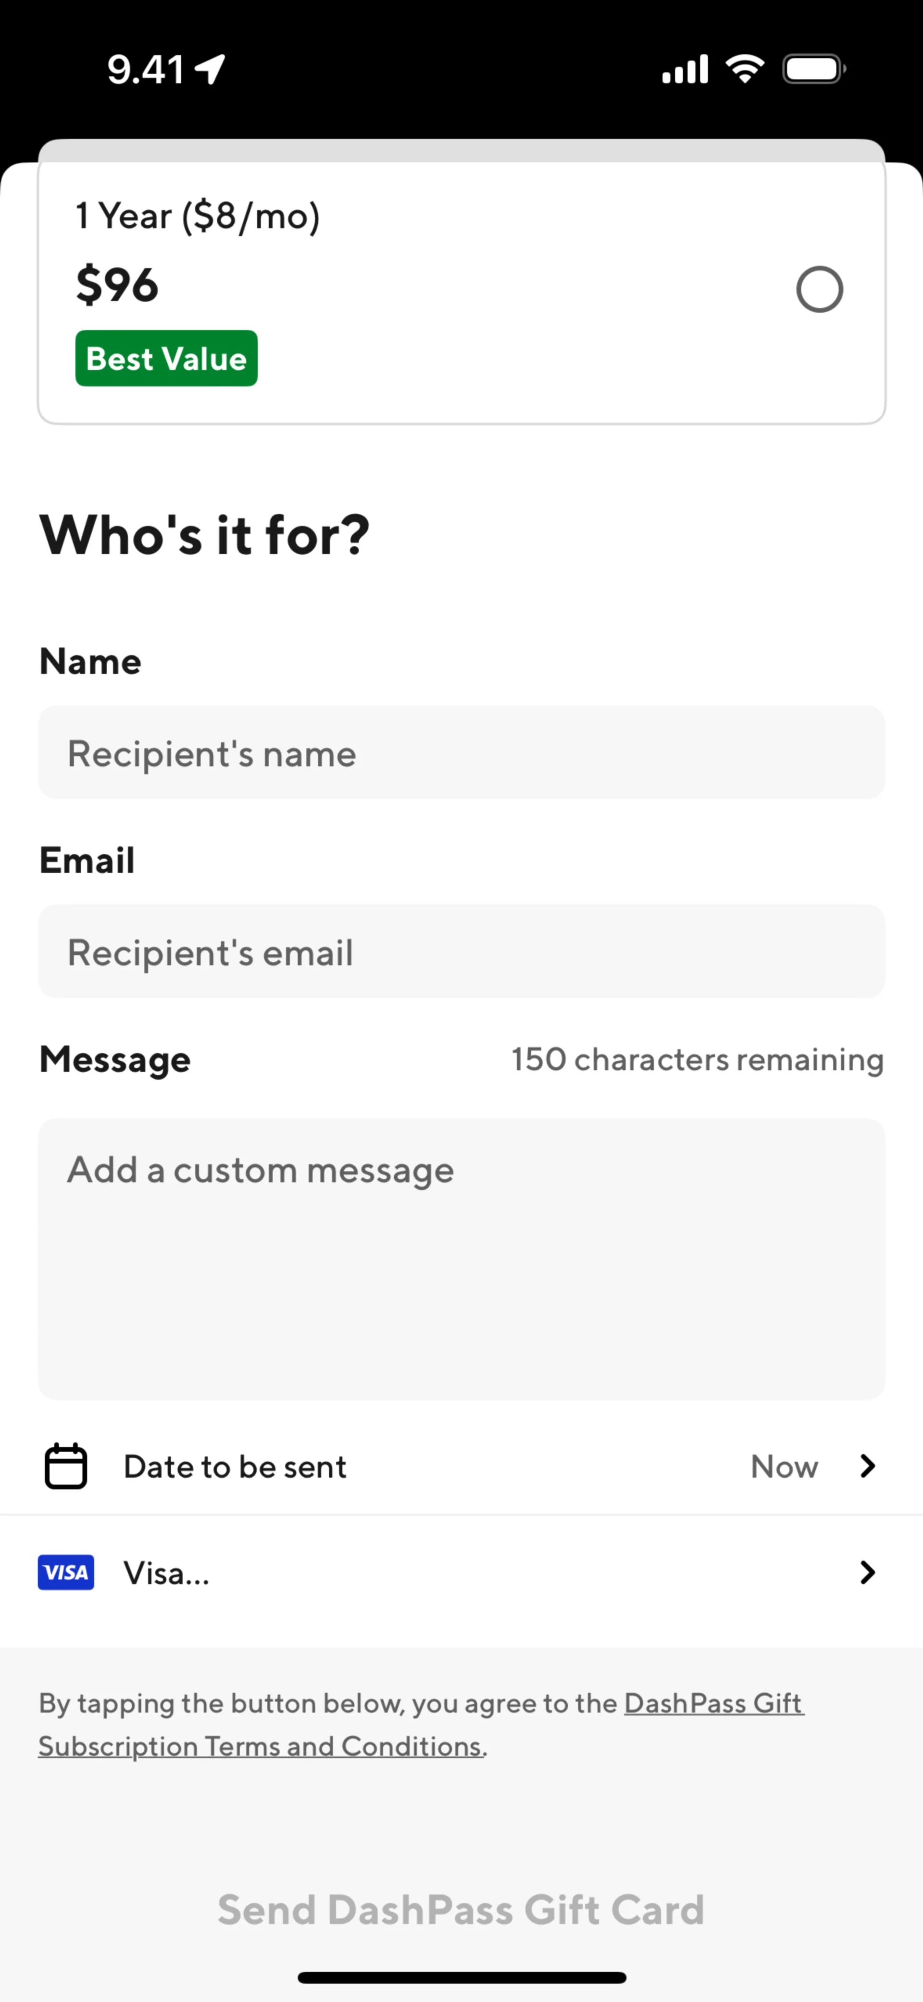Viewport: 923px width, 2002px height.
Task: Tap the cellular signal bars icon
Action: 685,69
